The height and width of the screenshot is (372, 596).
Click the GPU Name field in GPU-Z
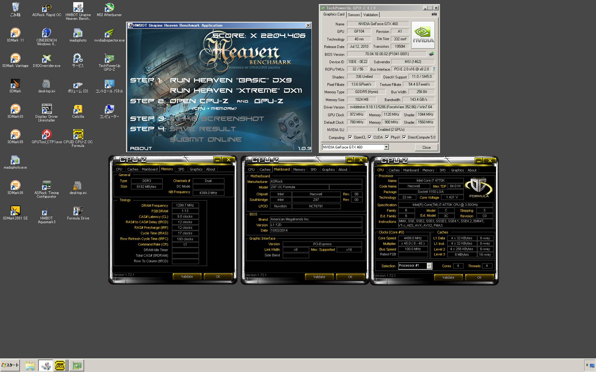coord(378,24)
